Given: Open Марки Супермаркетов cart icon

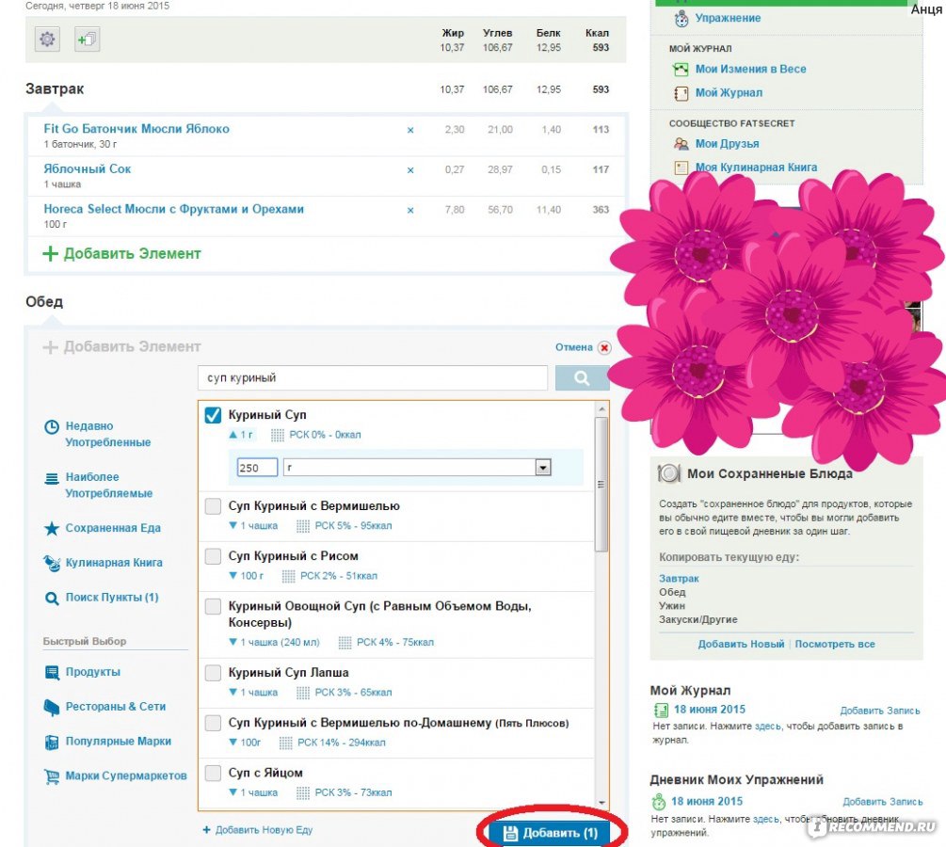Looking at the screenshot, I should click(x=52, y=776).
